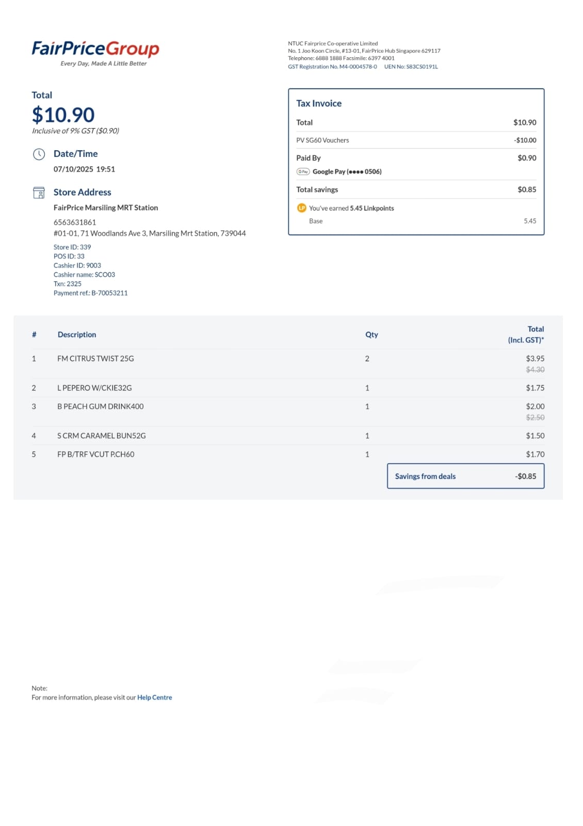This screenshot has height=826, width=583.
Task: Click the orange Linkpoints LP icon
Action: pyautogui.click(x=302, y=208)
